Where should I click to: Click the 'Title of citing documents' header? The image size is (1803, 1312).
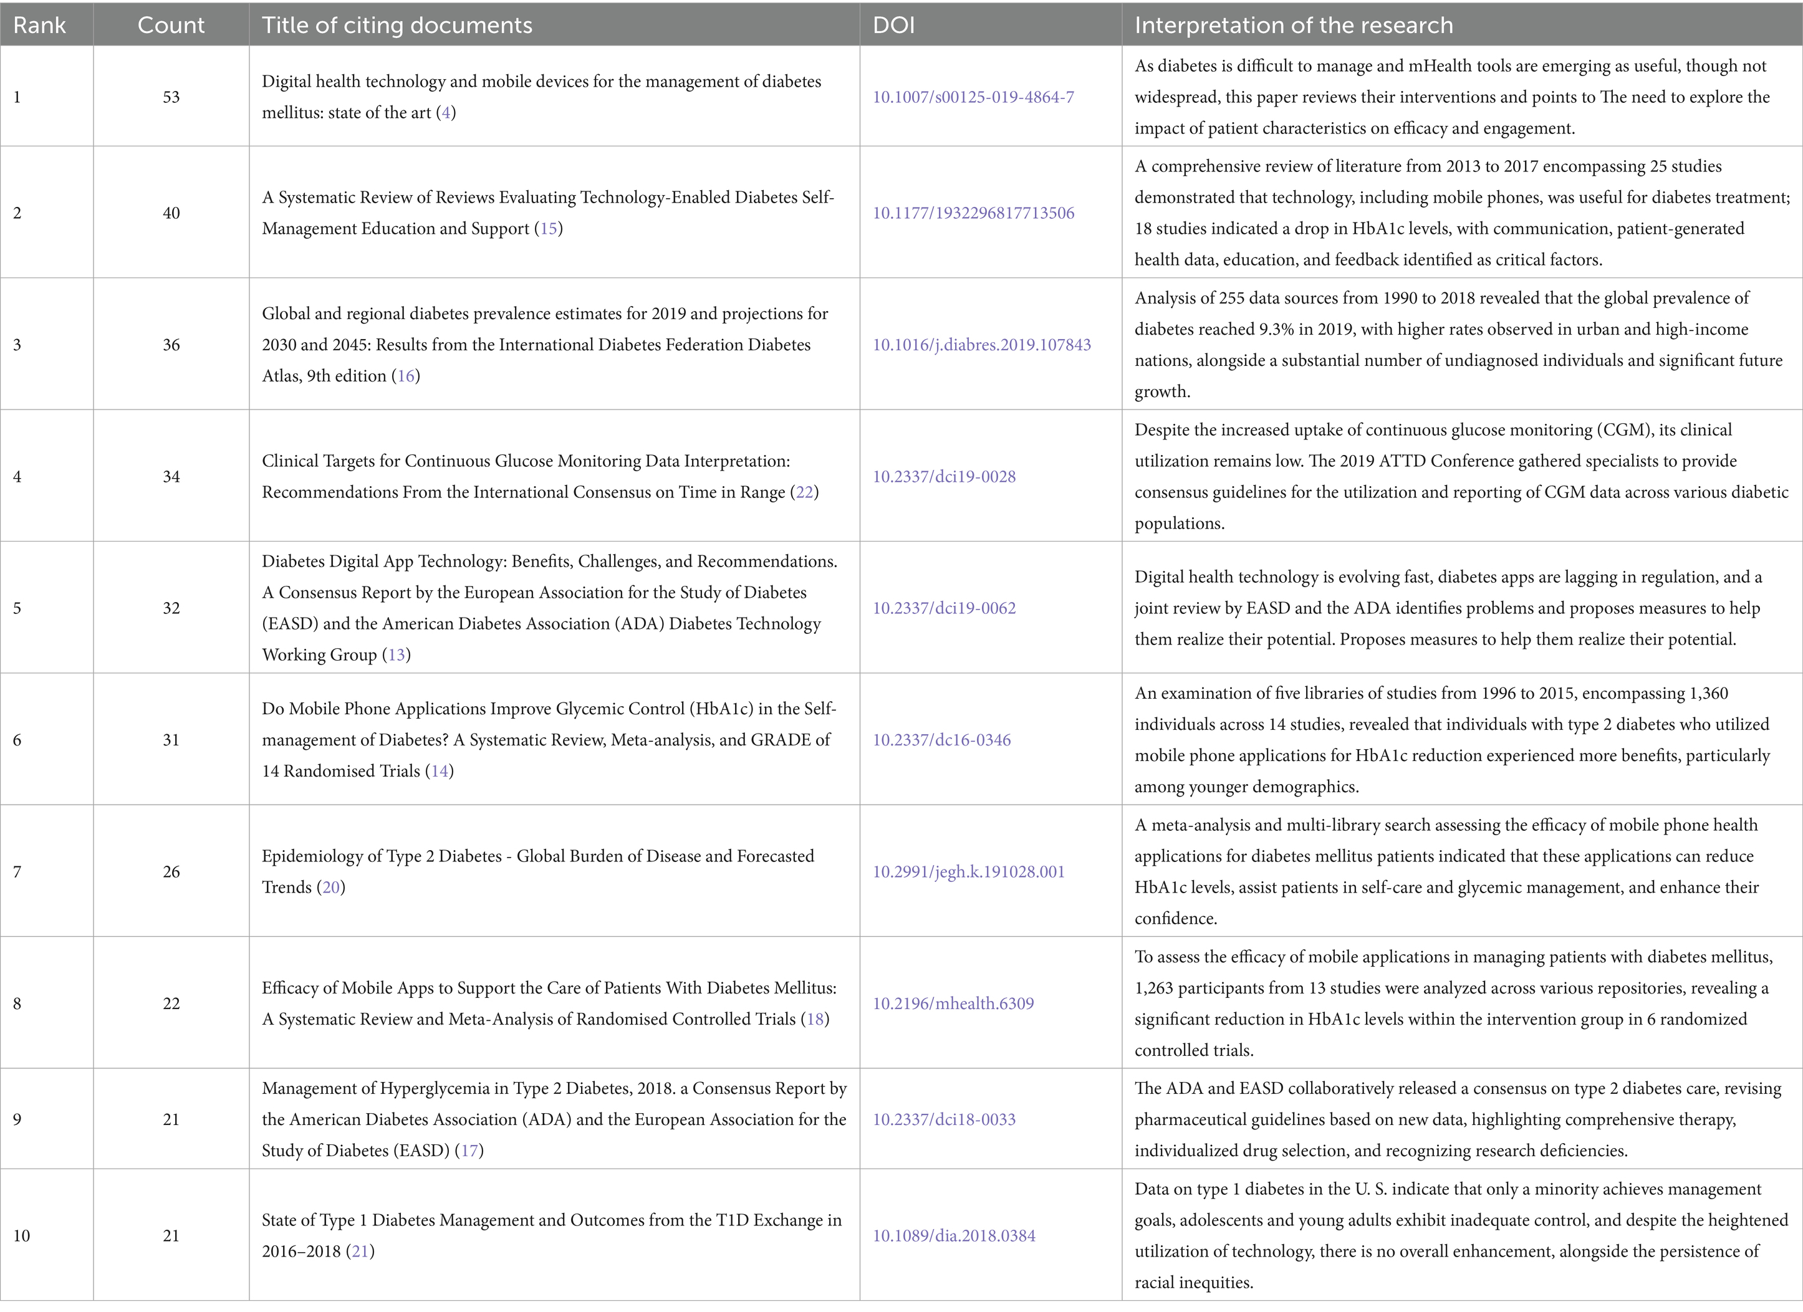(x=397, y=26)
